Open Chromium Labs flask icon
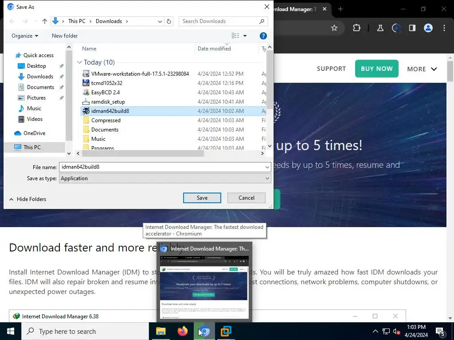 tap(380, 28)
